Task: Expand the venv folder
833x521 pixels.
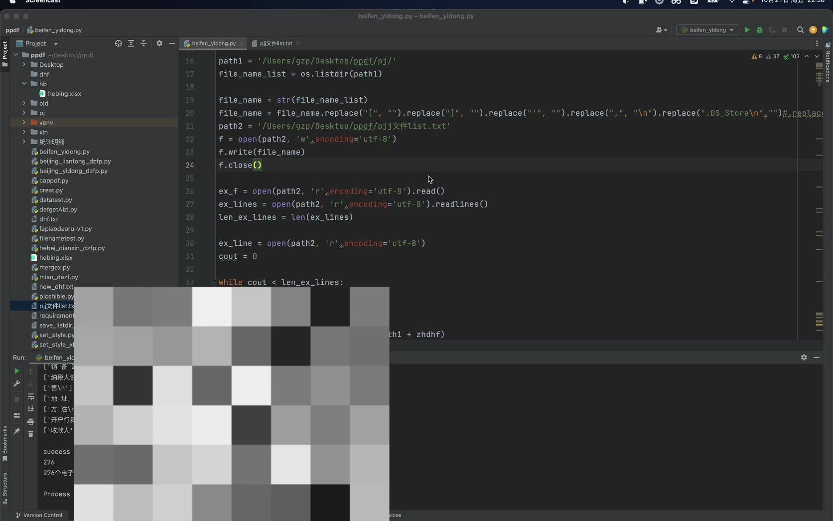Action: click(24, 123)
